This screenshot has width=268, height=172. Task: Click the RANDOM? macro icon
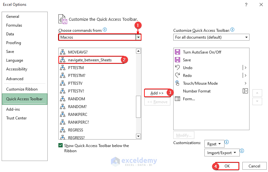[x=63, y=106]
